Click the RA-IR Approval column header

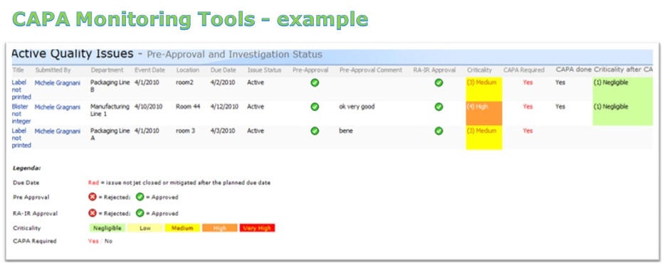[434, 70]
